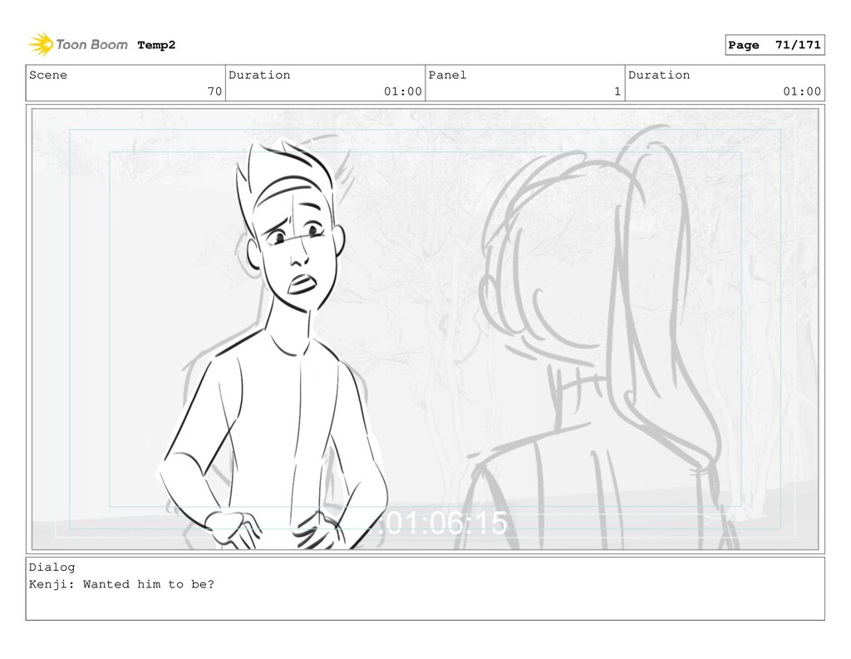The image size is (851, 659).
Task: Click the 'Scene' header label
Action: [x=48, y=75]
